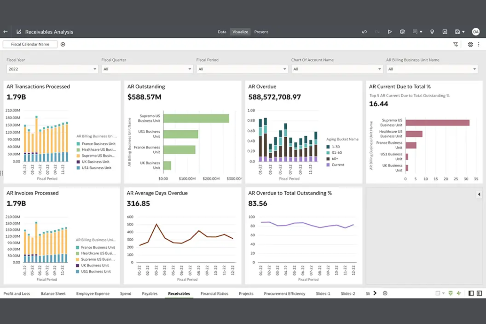Open the Spend canvas tab

point(126,293)
